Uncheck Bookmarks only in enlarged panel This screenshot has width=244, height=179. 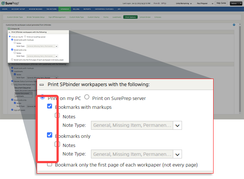click(50, 135)
